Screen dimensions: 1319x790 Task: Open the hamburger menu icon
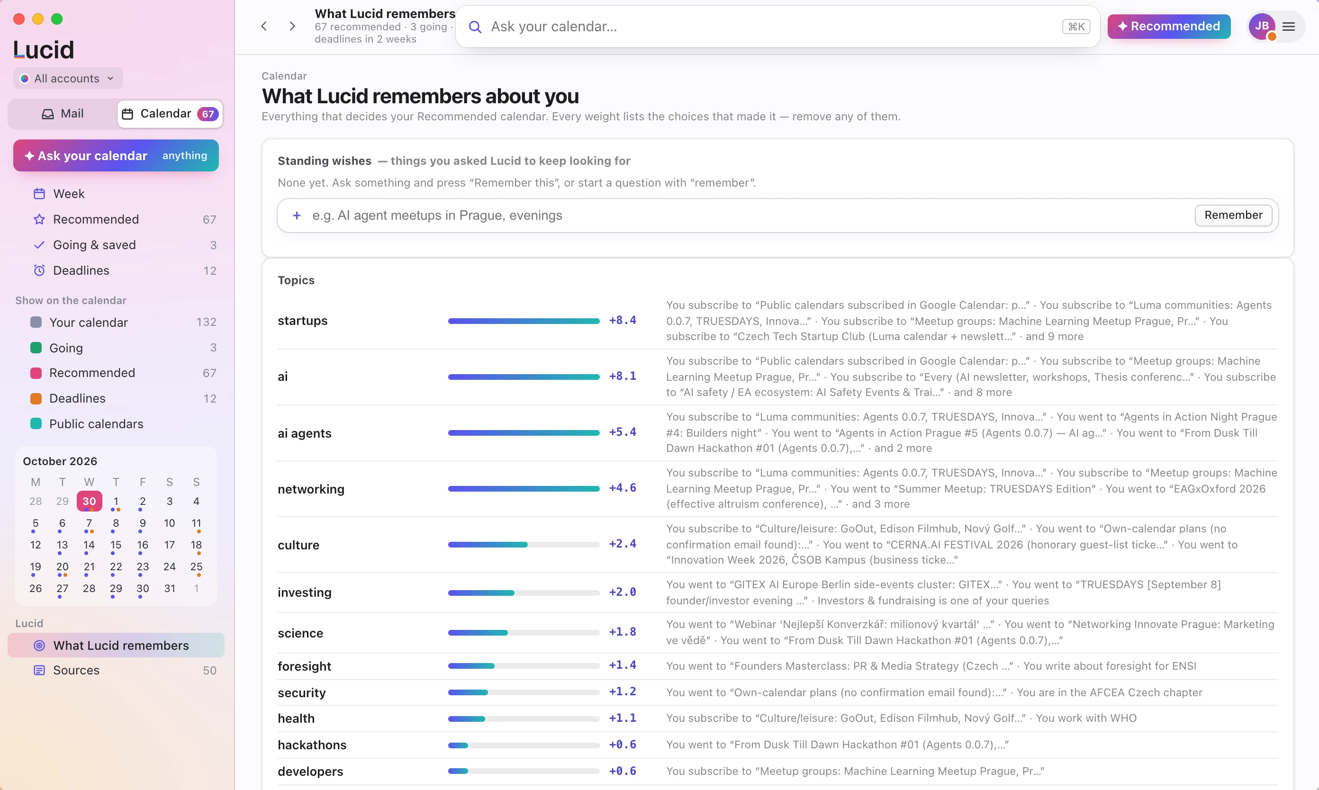click(1289, 27)
